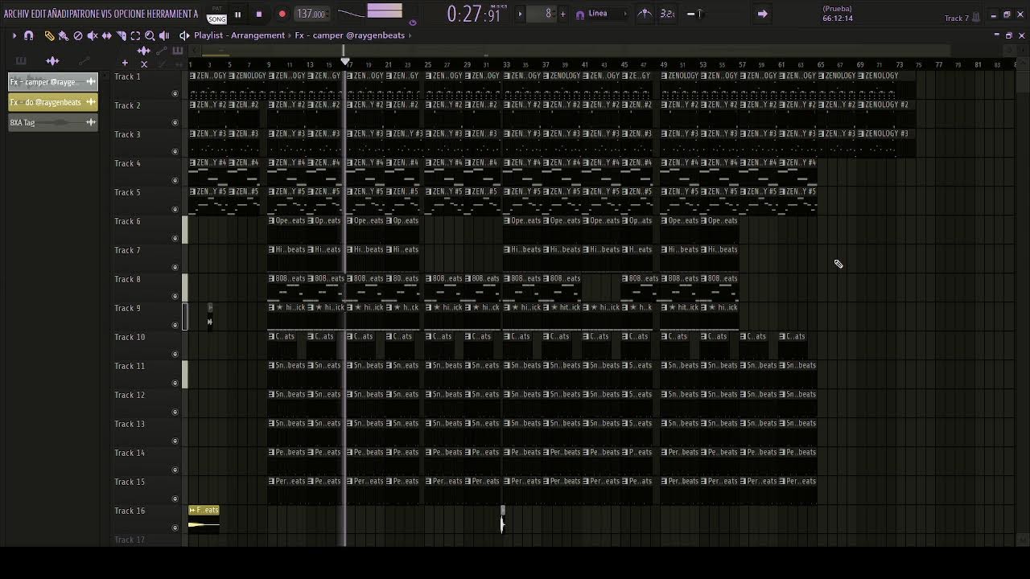Viewport: 1030px width, 579px height.
Task: Click the plus icon above the picker
Action: pos(125,63)
